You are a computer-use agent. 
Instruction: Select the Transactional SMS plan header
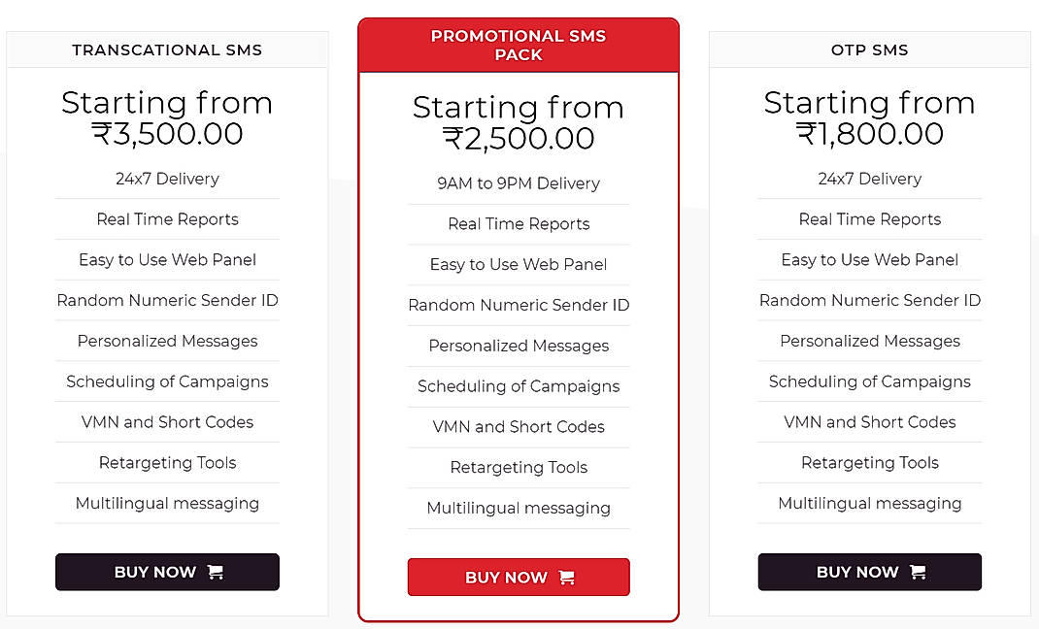pyautogui.click(x=166, y=50)
